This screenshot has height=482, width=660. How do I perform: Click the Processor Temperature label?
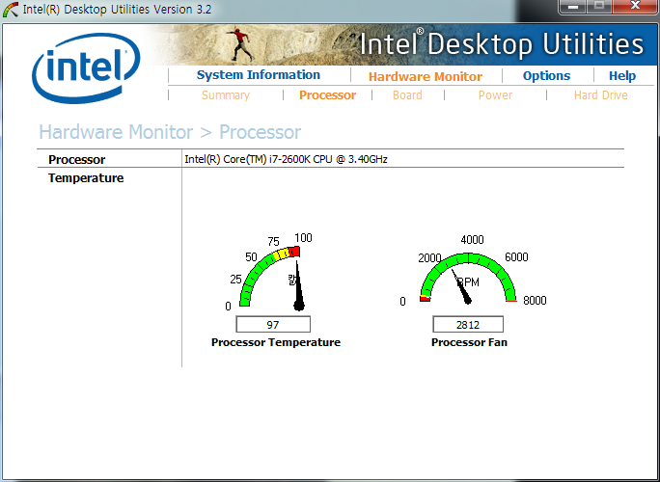pyautogui.click(x=276, y=342)
